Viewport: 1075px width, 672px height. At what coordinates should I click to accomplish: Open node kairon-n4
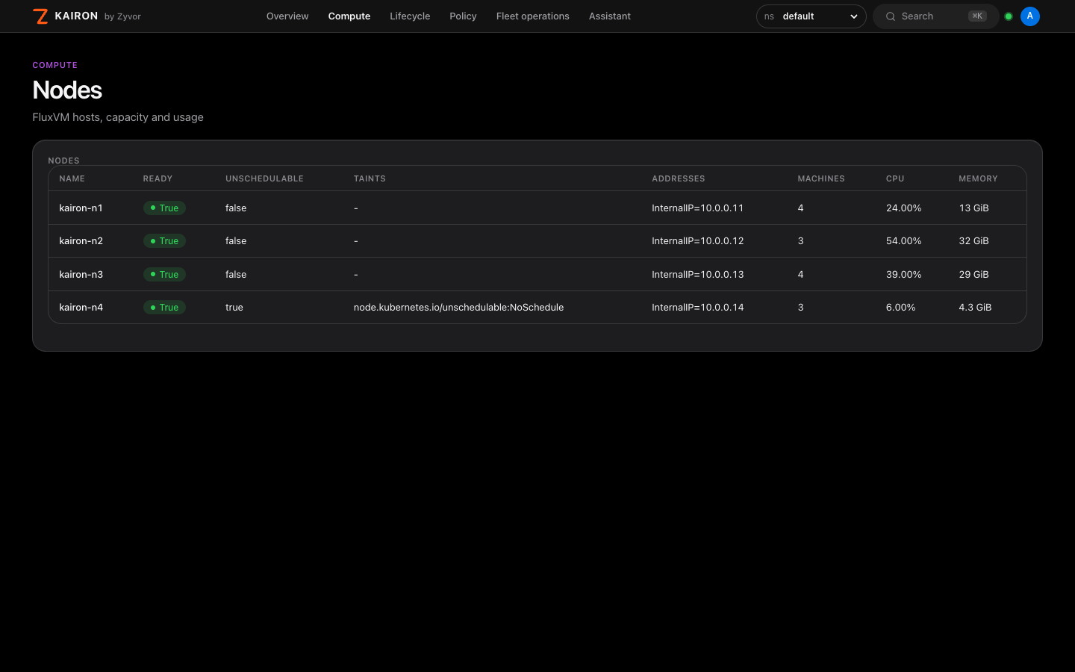[x=81, y=308]
